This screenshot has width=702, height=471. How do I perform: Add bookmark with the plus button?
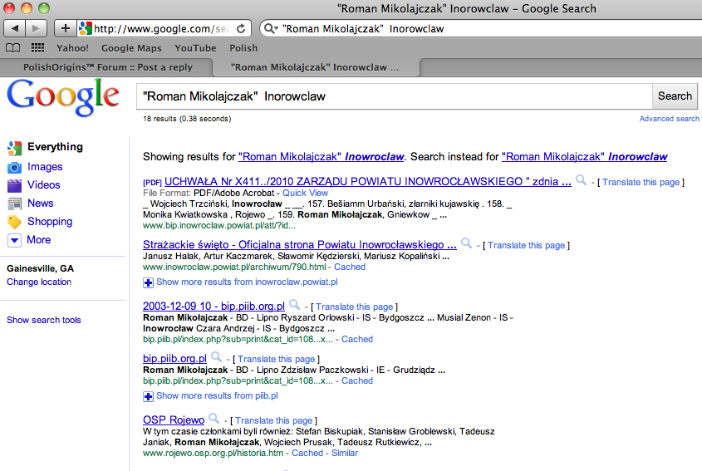(66, 28)
